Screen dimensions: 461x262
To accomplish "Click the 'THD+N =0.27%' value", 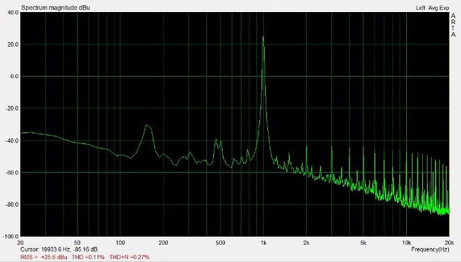I will pos(130,257).
